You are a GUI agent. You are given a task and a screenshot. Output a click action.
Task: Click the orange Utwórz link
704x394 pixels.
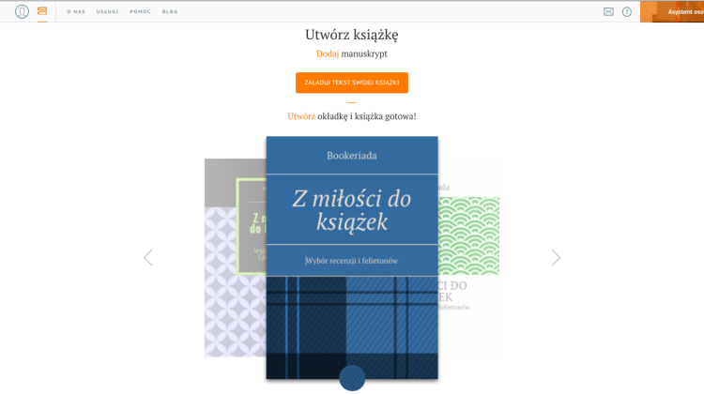(x=301, y=116)
